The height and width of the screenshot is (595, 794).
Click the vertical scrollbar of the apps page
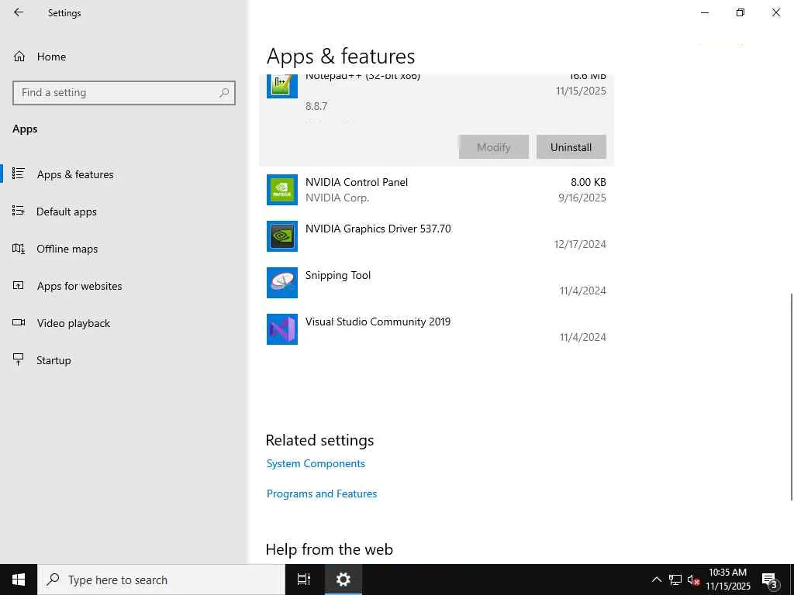(x=791, y=397)
